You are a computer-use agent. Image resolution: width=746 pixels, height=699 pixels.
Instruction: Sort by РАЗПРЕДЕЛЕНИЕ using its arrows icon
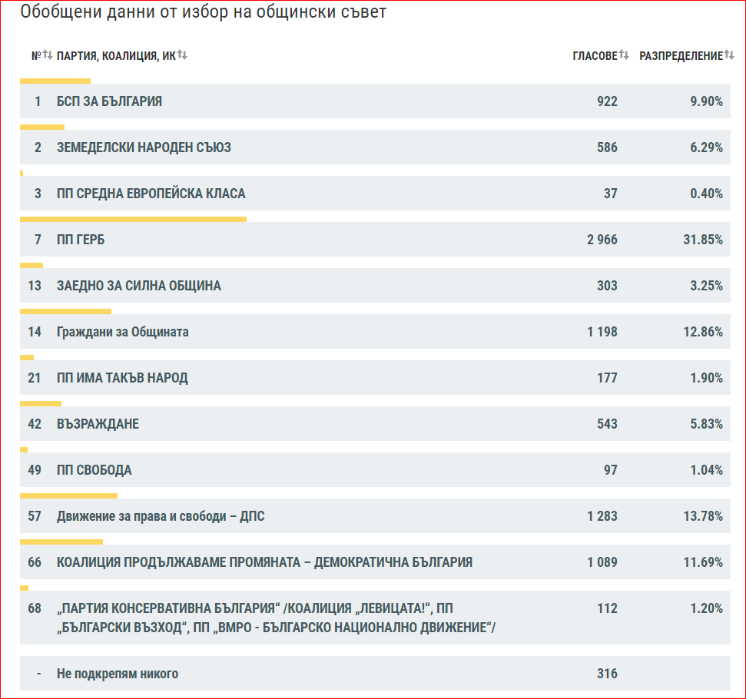[x=728, y=55]
